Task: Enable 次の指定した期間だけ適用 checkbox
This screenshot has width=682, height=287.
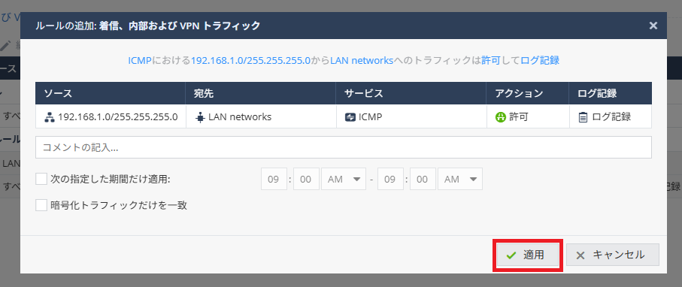Action: [x=41, y=179]
